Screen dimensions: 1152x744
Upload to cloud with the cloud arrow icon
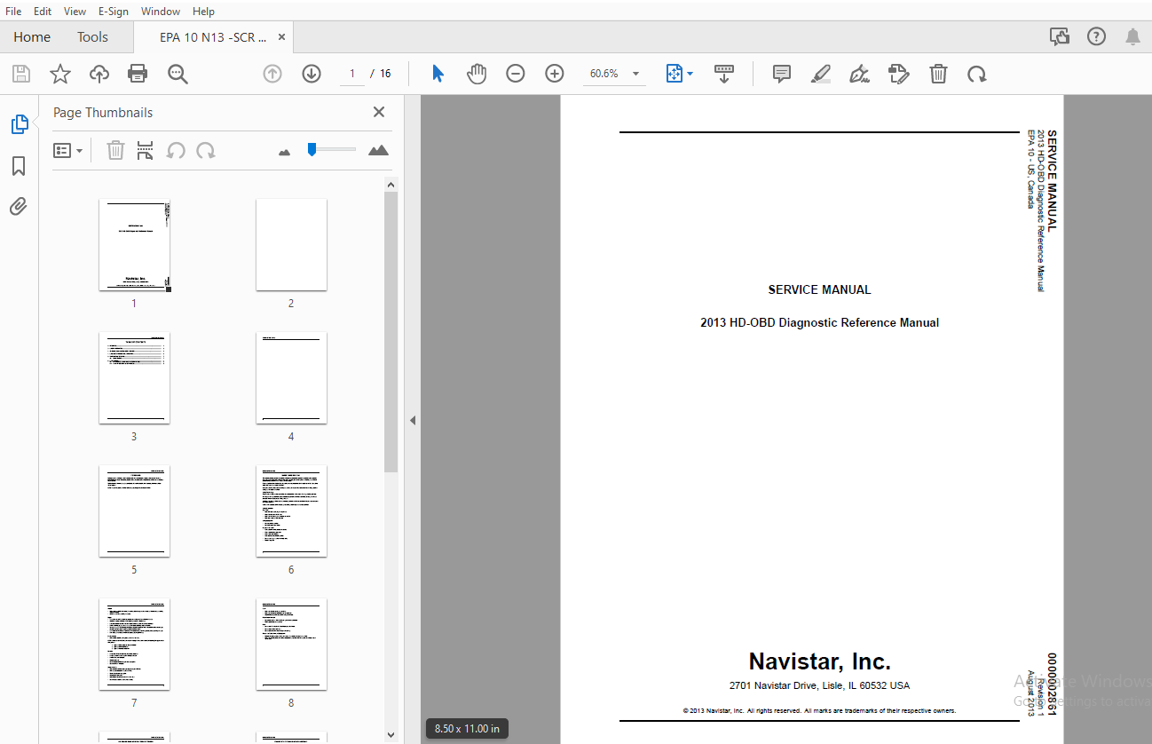tap(99, 74)
